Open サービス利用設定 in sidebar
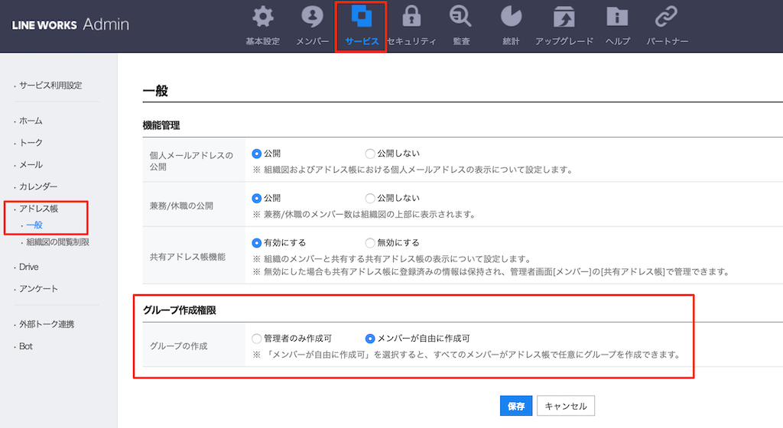783x428 pixels. coord(50,86)
